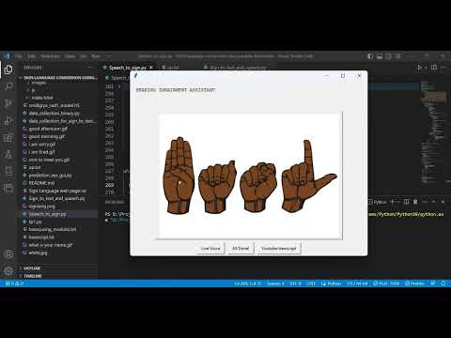Open the Selection menu
The image size is (451, 338).
click(51, 56)
